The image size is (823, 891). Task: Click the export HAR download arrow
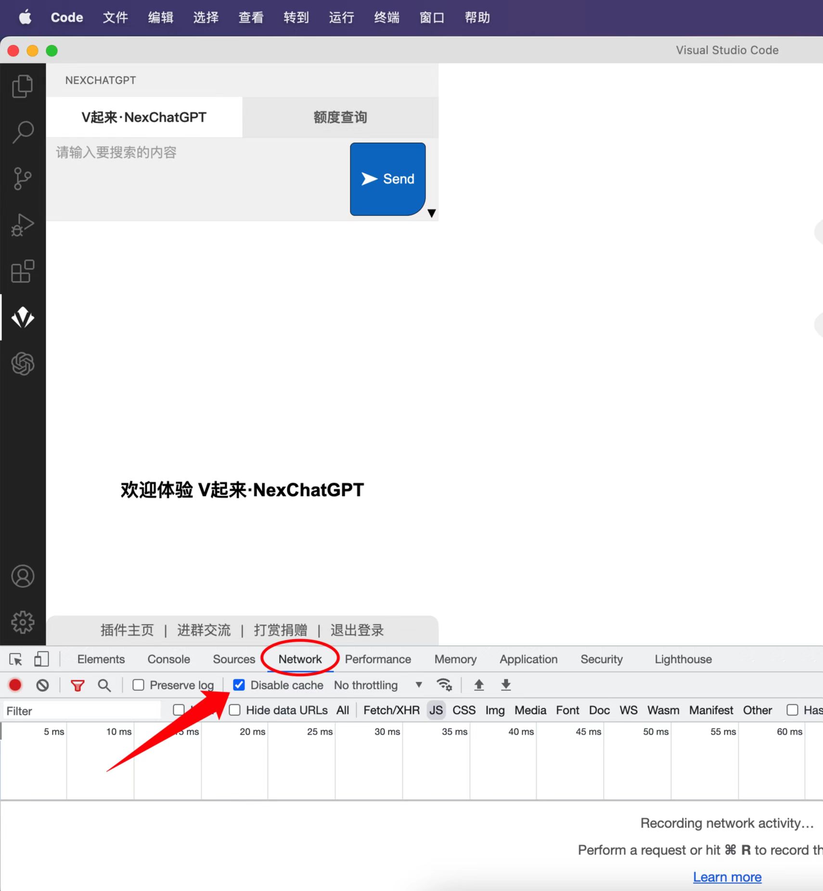coord(506,685)
